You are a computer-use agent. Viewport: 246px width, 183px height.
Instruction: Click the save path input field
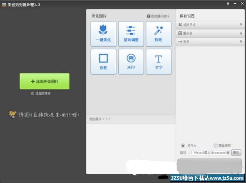coord(210,153)
